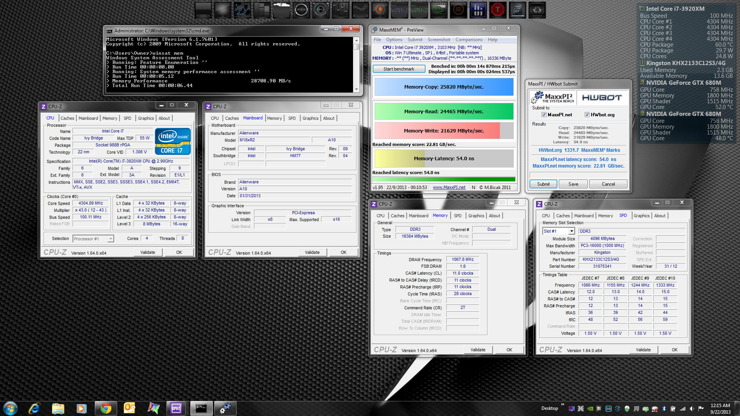Select Graphics tab in the Memory CPU-Z window

(x=476, y=216)
